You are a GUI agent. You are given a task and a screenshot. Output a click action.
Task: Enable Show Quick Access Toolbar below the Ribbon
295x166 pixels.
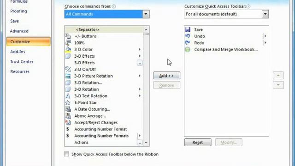click(66, 154)
